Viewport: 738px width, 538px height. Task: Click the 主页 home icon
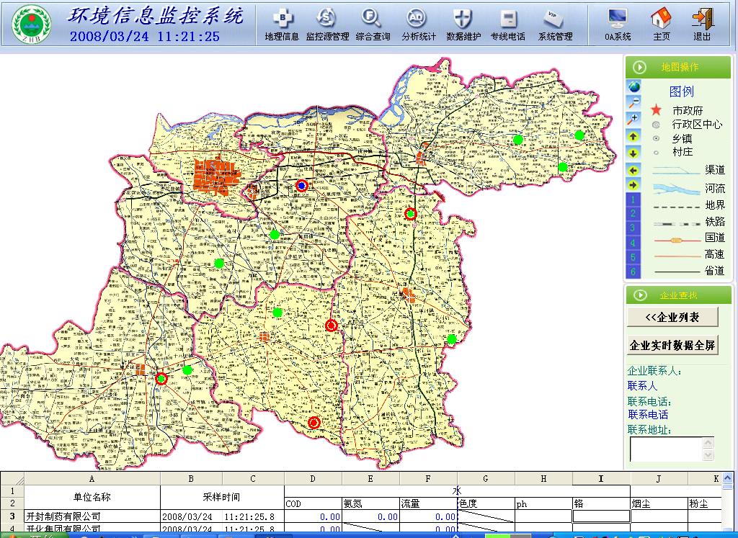click(661, 25)
